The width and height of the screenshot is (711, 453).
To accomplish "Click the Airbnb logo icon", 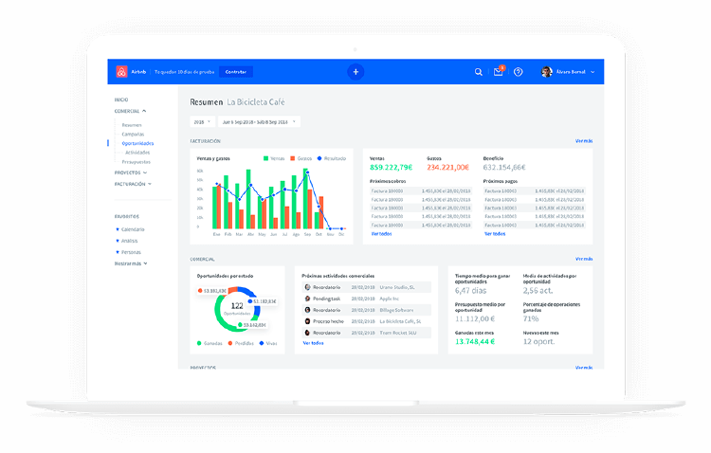I will (121, 72).
